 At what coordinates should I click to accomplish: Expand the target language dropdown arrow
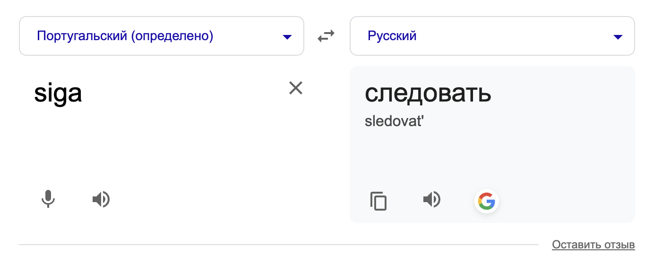pyautogui.click(x=618, y=37)
